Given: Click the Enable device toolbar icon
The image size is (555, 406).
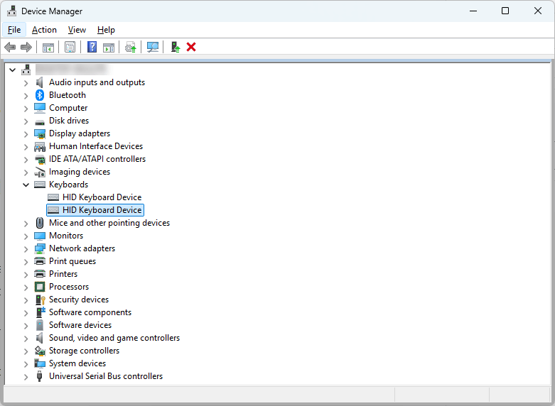Looking at the screenshot, I should [x=175, y=47].
